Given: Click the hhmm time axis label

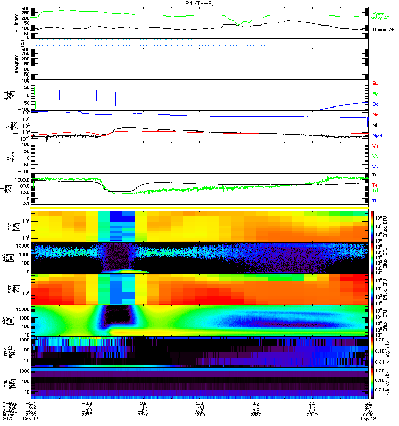Looking at the screenshot, I should [x=9, y=415].
